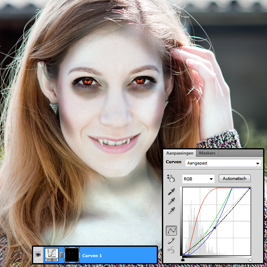Screen dimensions: 267x267
Task: Select the on-image targeted adjustment hand tool
Action: pyautogui.click(x=171, y=178)
